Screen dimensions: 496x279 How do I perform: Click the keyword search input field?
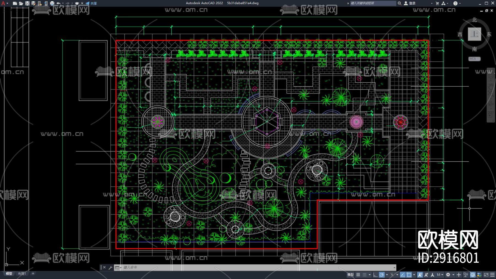click(373, 3)
